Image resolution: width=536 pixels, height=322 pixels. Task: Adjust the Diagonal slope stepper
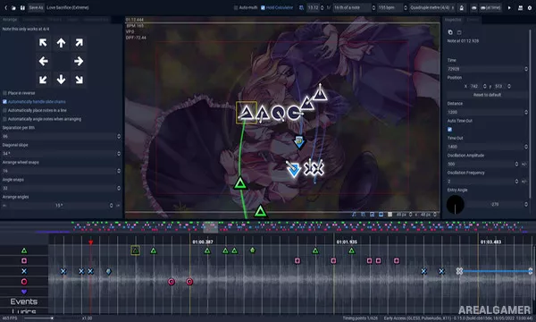click(x=119, y=153)
